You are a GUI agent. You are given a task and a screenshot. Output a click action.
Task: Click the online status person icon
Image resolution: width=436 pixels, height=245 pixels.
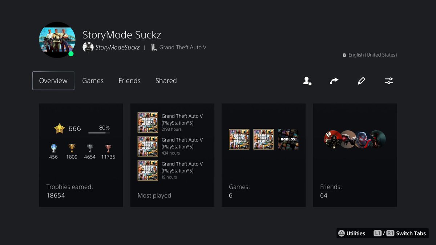point(307,81)
